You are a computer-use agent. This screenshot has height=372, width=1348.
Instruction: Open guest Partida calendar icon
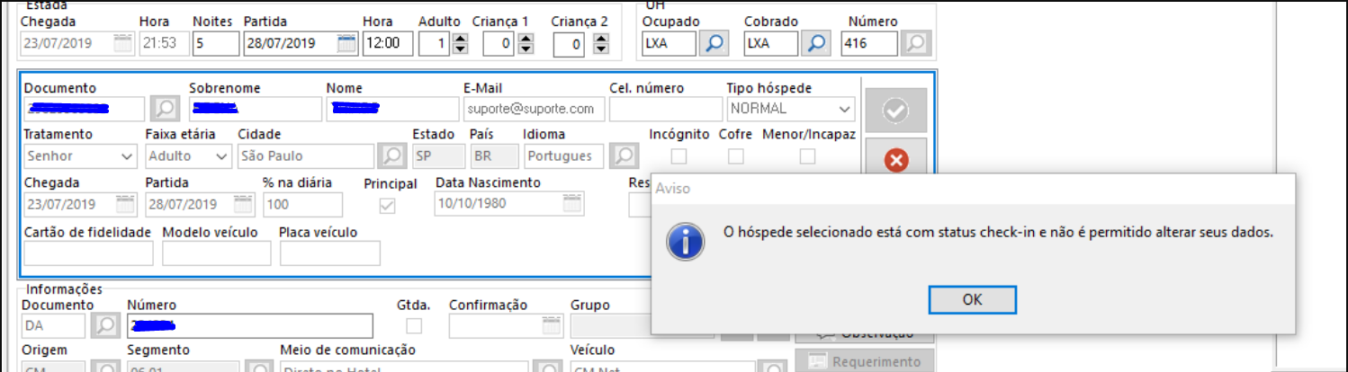coord(244,204)
